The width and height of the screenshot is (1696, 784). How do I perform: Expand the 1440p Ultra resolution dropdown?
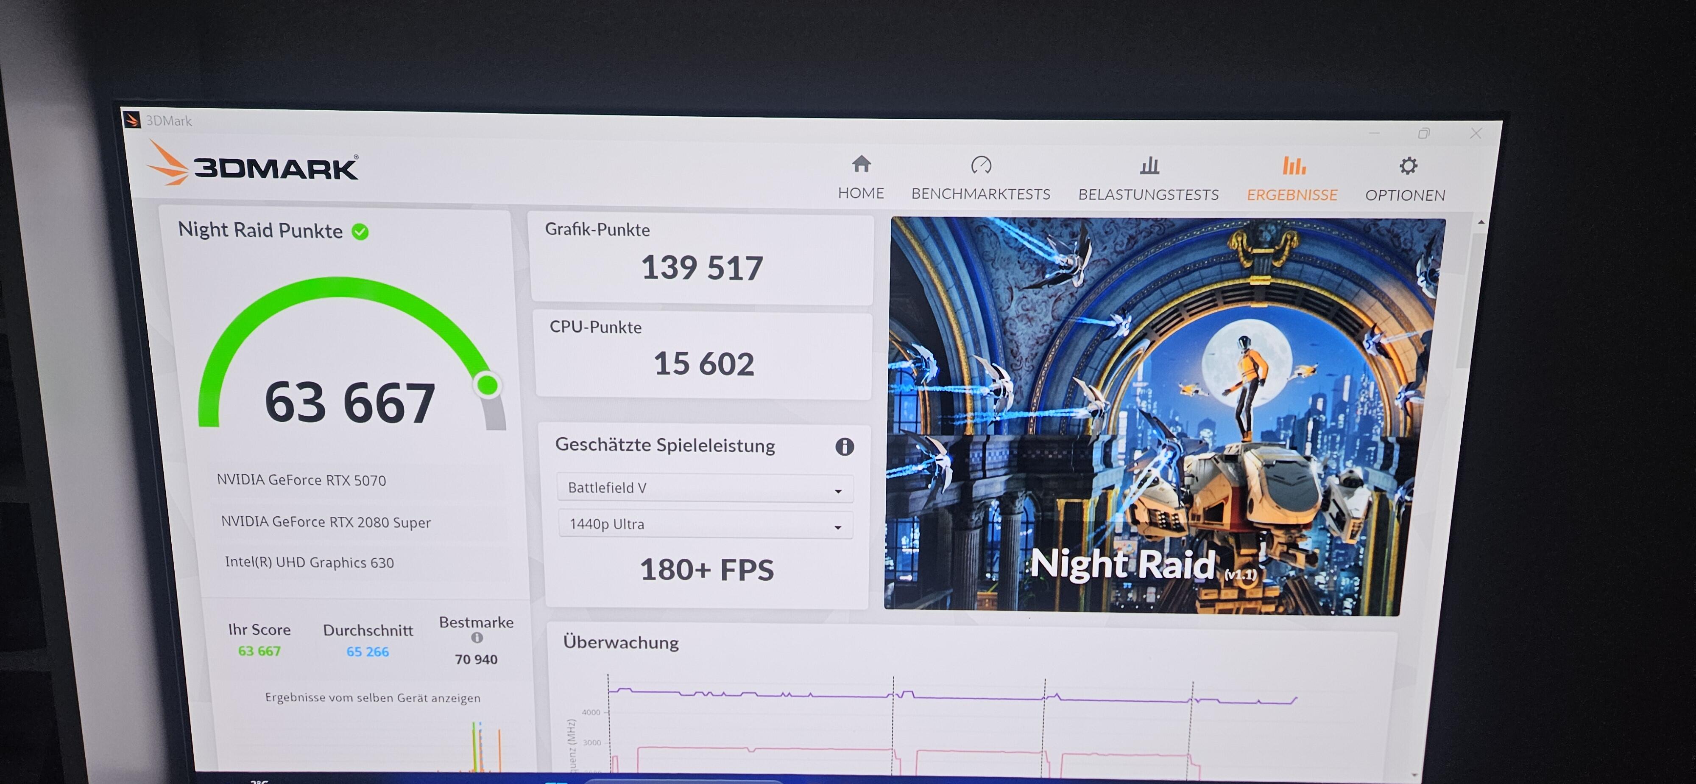[x=704, y=524]
